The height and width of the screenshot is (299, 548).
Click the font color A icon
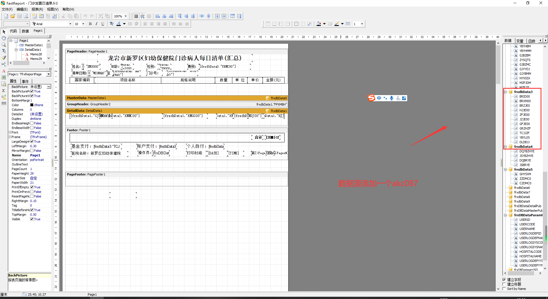tap(118, 24)
